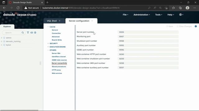Viewport: 199px width, 111px height.
Task: Expand the admin database node
Action: 2,38
